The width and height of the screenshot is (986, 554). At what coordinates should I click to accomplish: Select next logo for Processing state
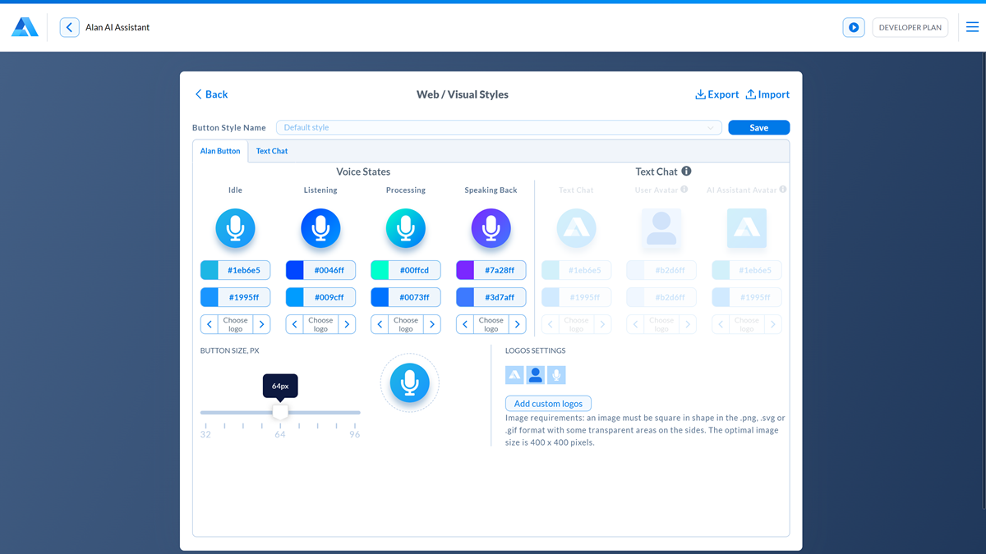(x=432, y=324)
